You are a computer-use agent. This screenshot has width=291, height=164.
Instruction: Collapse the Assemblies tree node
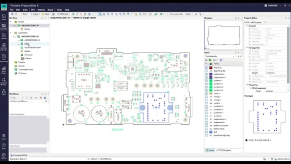11,33
